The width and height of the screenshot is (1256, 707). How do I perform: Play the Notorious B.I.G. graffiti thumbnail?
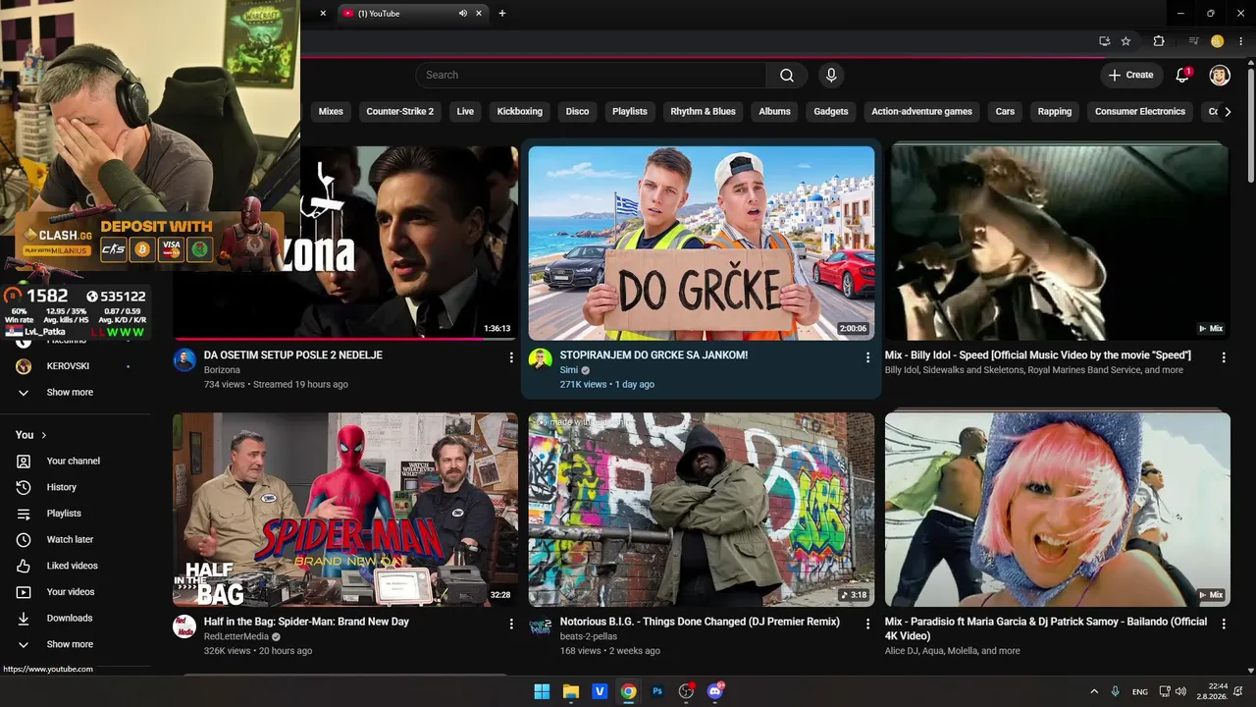[x=702, y=510]
